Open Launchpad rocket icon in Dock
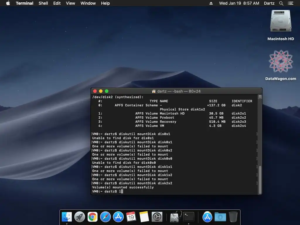 pos(80,217)
